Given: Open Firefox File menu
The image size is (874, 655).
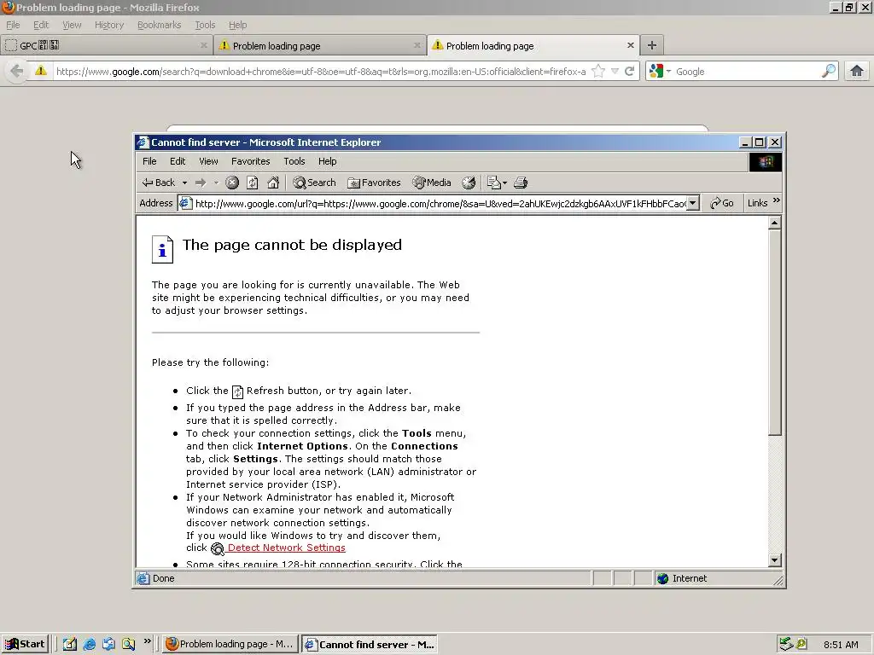Looking at the screenshot, I should coord(13,25).
